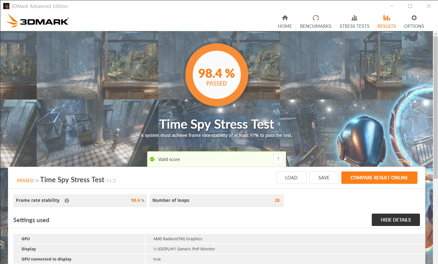438x264 pixels.
Task: Click the 3DMark logo in the header
Action: 37,21
